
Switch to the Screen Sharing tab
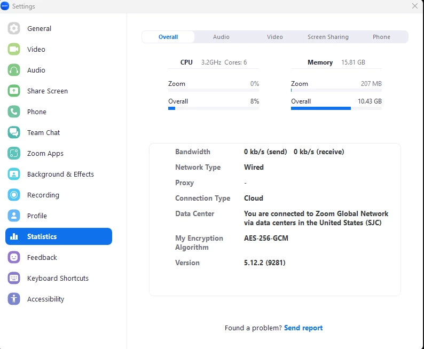pyautogui.click(x=328, y=37)
